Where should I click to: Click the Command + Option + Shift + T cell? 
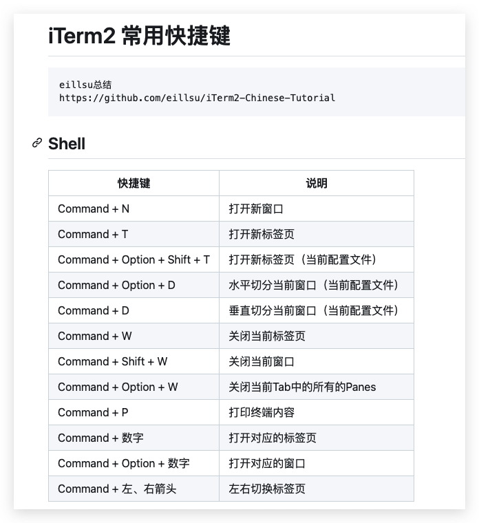pyautogui.click(x=134, y=259)
